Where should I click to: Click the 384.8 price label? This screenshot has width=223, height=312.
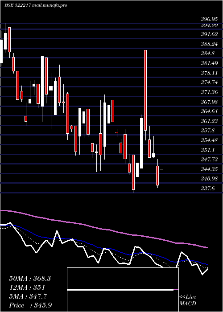[x=207, y=53]
